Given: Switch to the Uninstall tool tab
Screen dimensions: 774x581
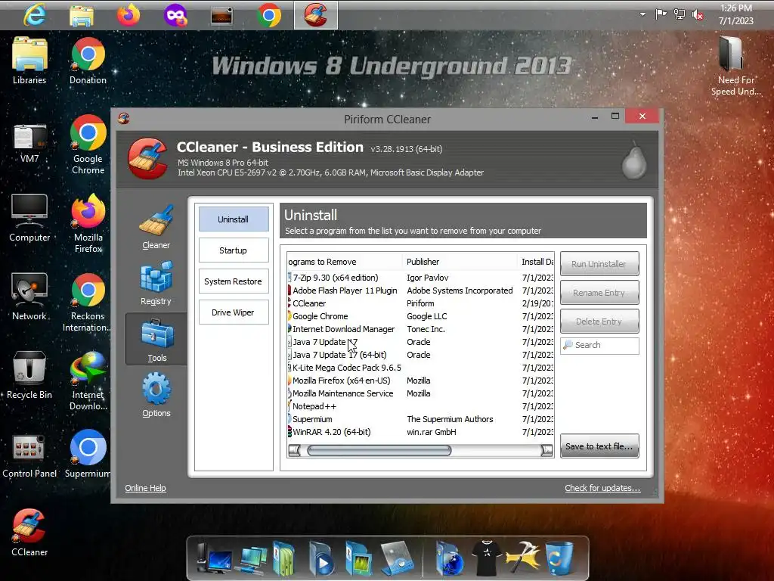Looking at the screenshot, I should (234, 219).
